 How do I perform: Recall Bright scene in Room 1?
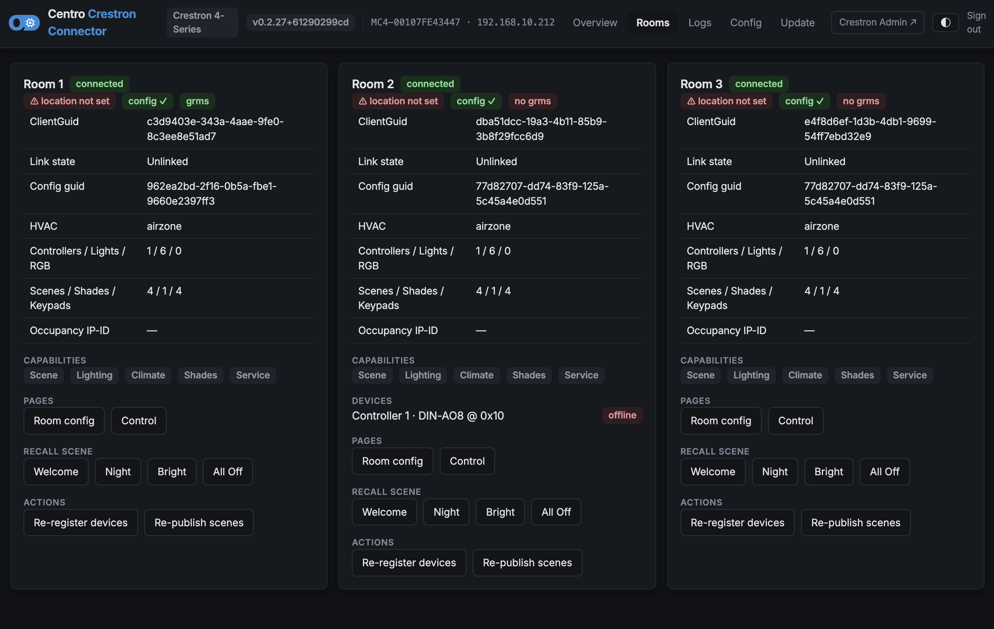tap(172, 472)
